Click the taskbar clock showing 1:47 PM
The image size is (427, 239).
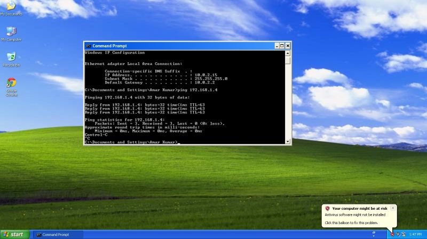point(415,234)
